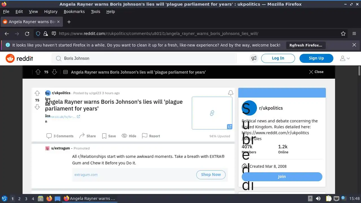Go back to the previous page
This screenshot has height=203, width=361.
tap(7, 34)
